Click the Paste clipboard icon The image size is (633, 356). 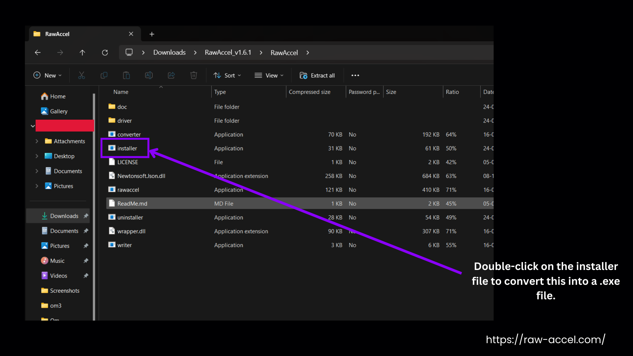(126, 75)
